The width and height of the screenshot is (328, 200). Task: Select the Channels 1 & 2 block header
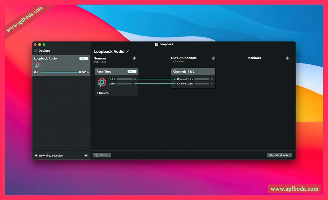pyautogui.click(x=193, y=72)
